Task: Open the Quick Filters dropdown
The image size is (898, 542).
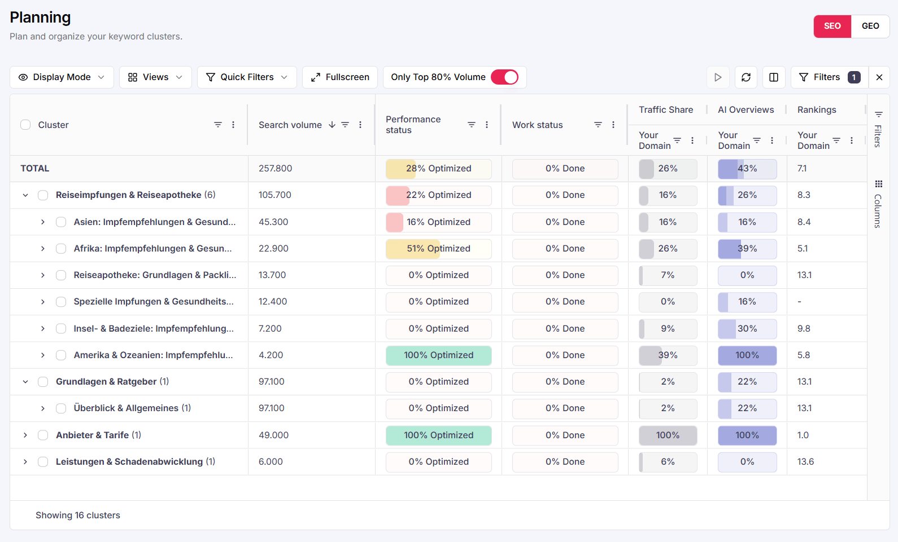Action: coord(247,77)
